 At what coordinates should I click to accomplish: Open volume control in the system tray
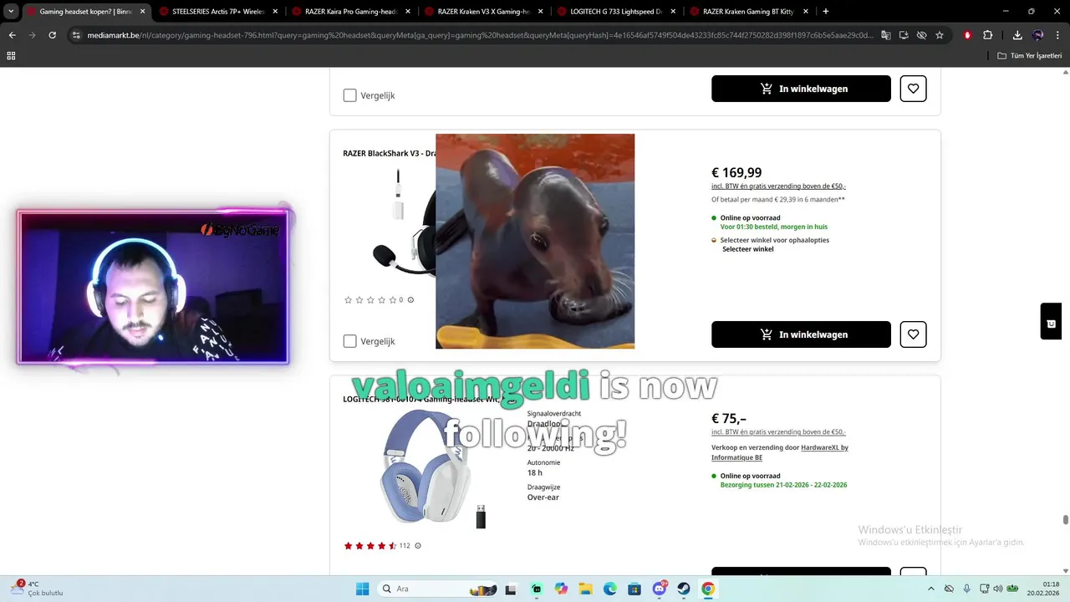(x=998, y=589)
